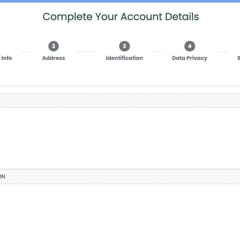The height and width of the screenshot is (240, 240).
Task: Select the cut-off step after Data Privacy
Action: pyautogui.click(x=238, y=58)
